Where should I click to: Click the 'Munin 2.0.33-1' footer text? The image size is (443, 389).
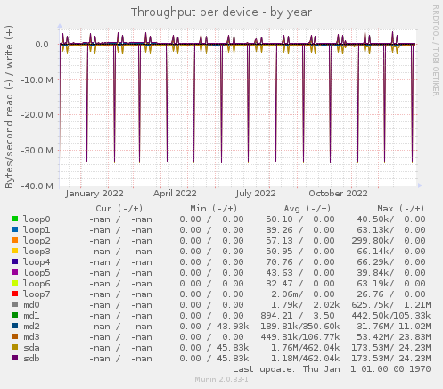point(221,379)
